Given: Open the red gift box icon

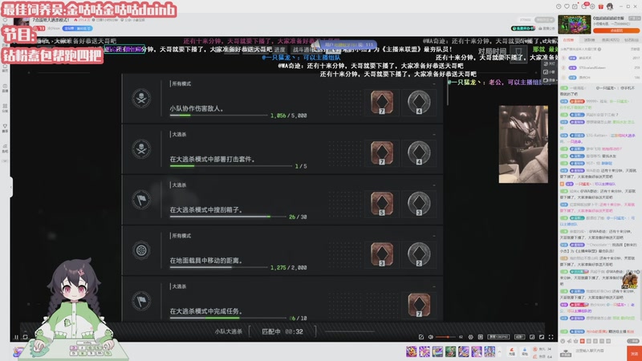Looking at the screenshot, I should click(600, 6).
